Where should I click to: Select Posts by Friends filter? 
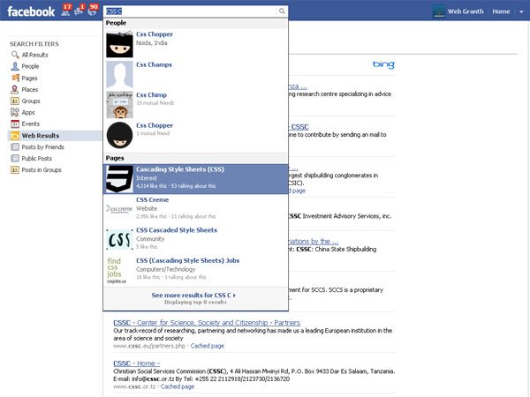[42, 146]
